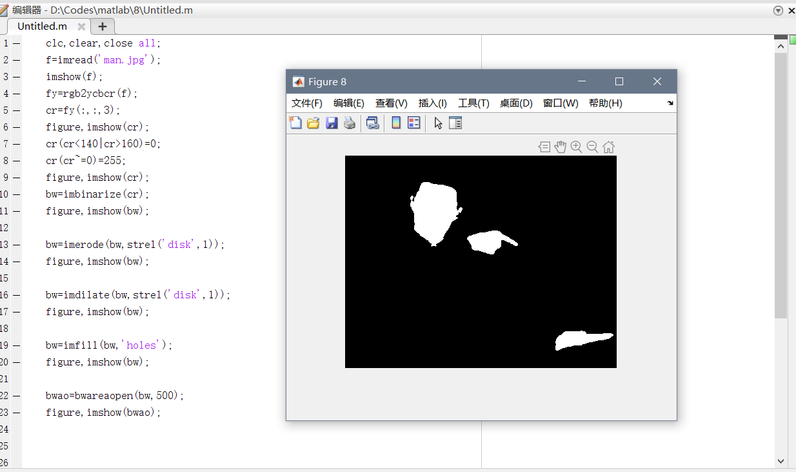The width and height of the screenshot is (796, 472).
Task: Open the 插入(I) menu in Figure 8
Action: click(433, 103)
